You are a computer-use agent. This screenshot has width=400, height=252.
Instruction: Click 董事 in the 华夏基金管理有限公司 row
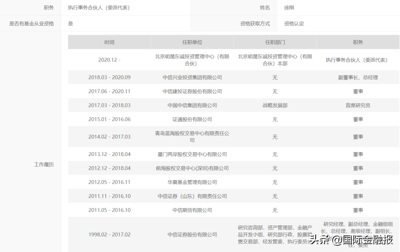click(358, 182)
